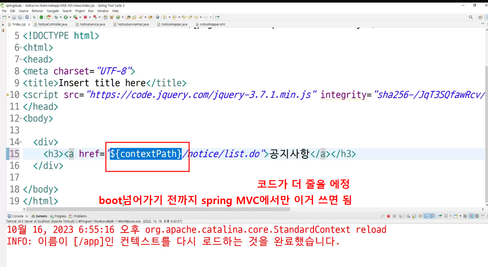Switch to the NoticeMapper.java editor tab
Screen dimensions: 488x267
coord(172,25)
